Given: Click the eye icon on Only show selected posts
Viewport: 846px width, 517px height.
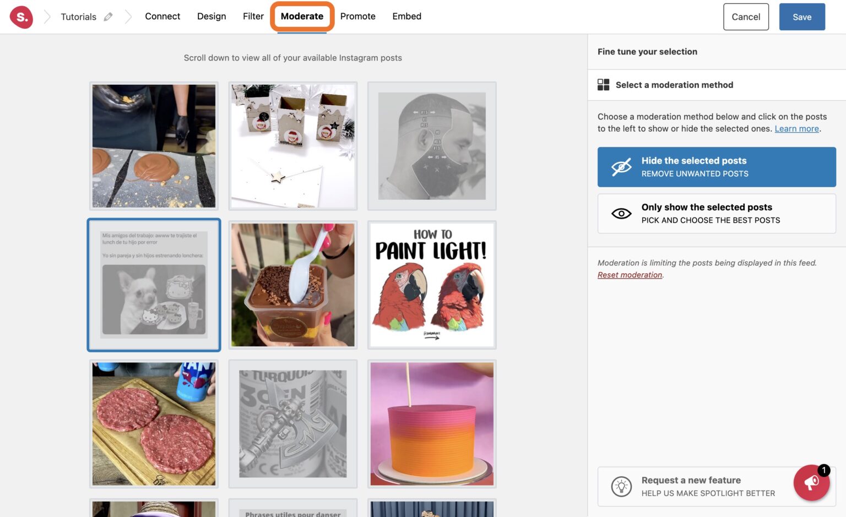Looking at the screenshot, I should (x=621, y=213).
